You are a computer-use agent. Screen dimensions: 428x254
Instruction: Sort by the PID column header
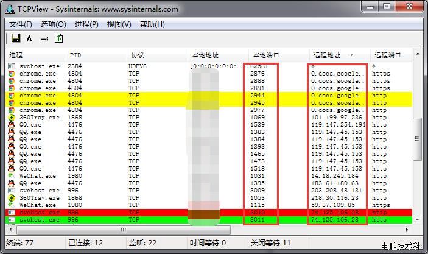96,55
